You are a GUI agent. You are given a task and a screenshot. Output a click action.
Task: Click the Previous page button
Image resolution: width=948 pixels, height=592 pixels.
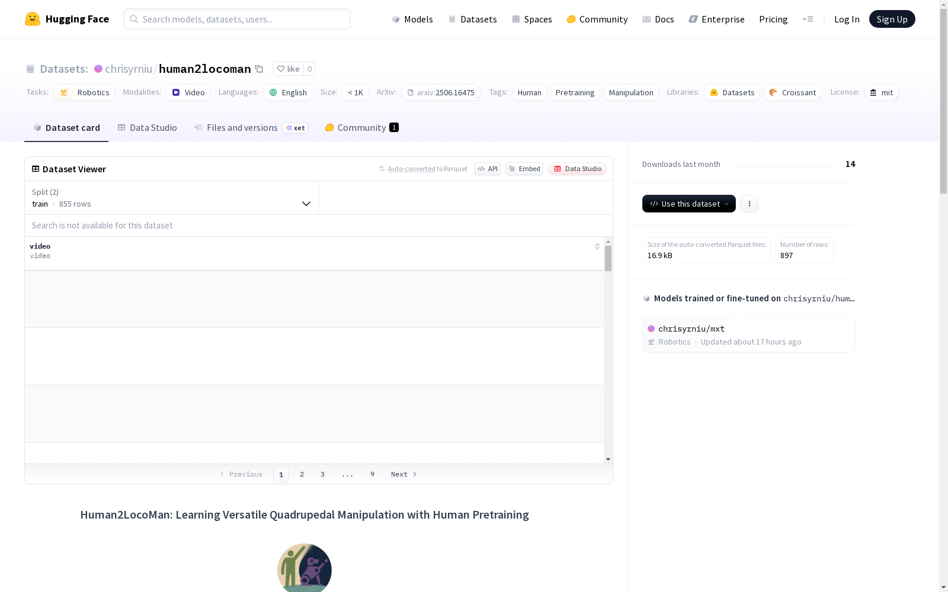point(241,474)
